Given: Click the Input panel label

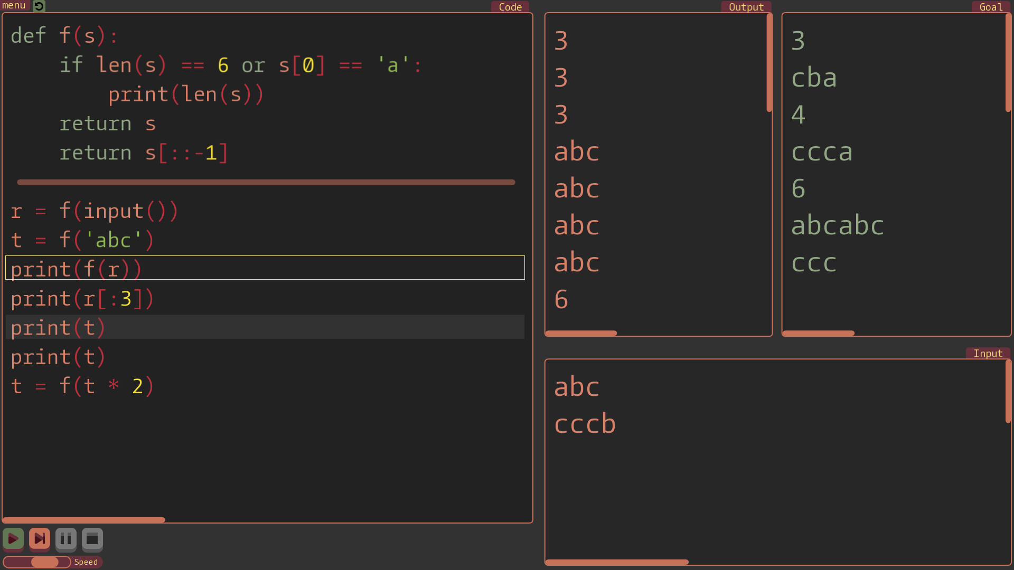Looking at the screenshot, I should [988, 353].
